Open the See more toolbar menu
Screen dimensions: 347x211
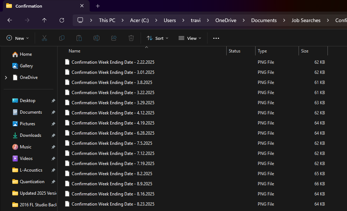click(216, 38)
